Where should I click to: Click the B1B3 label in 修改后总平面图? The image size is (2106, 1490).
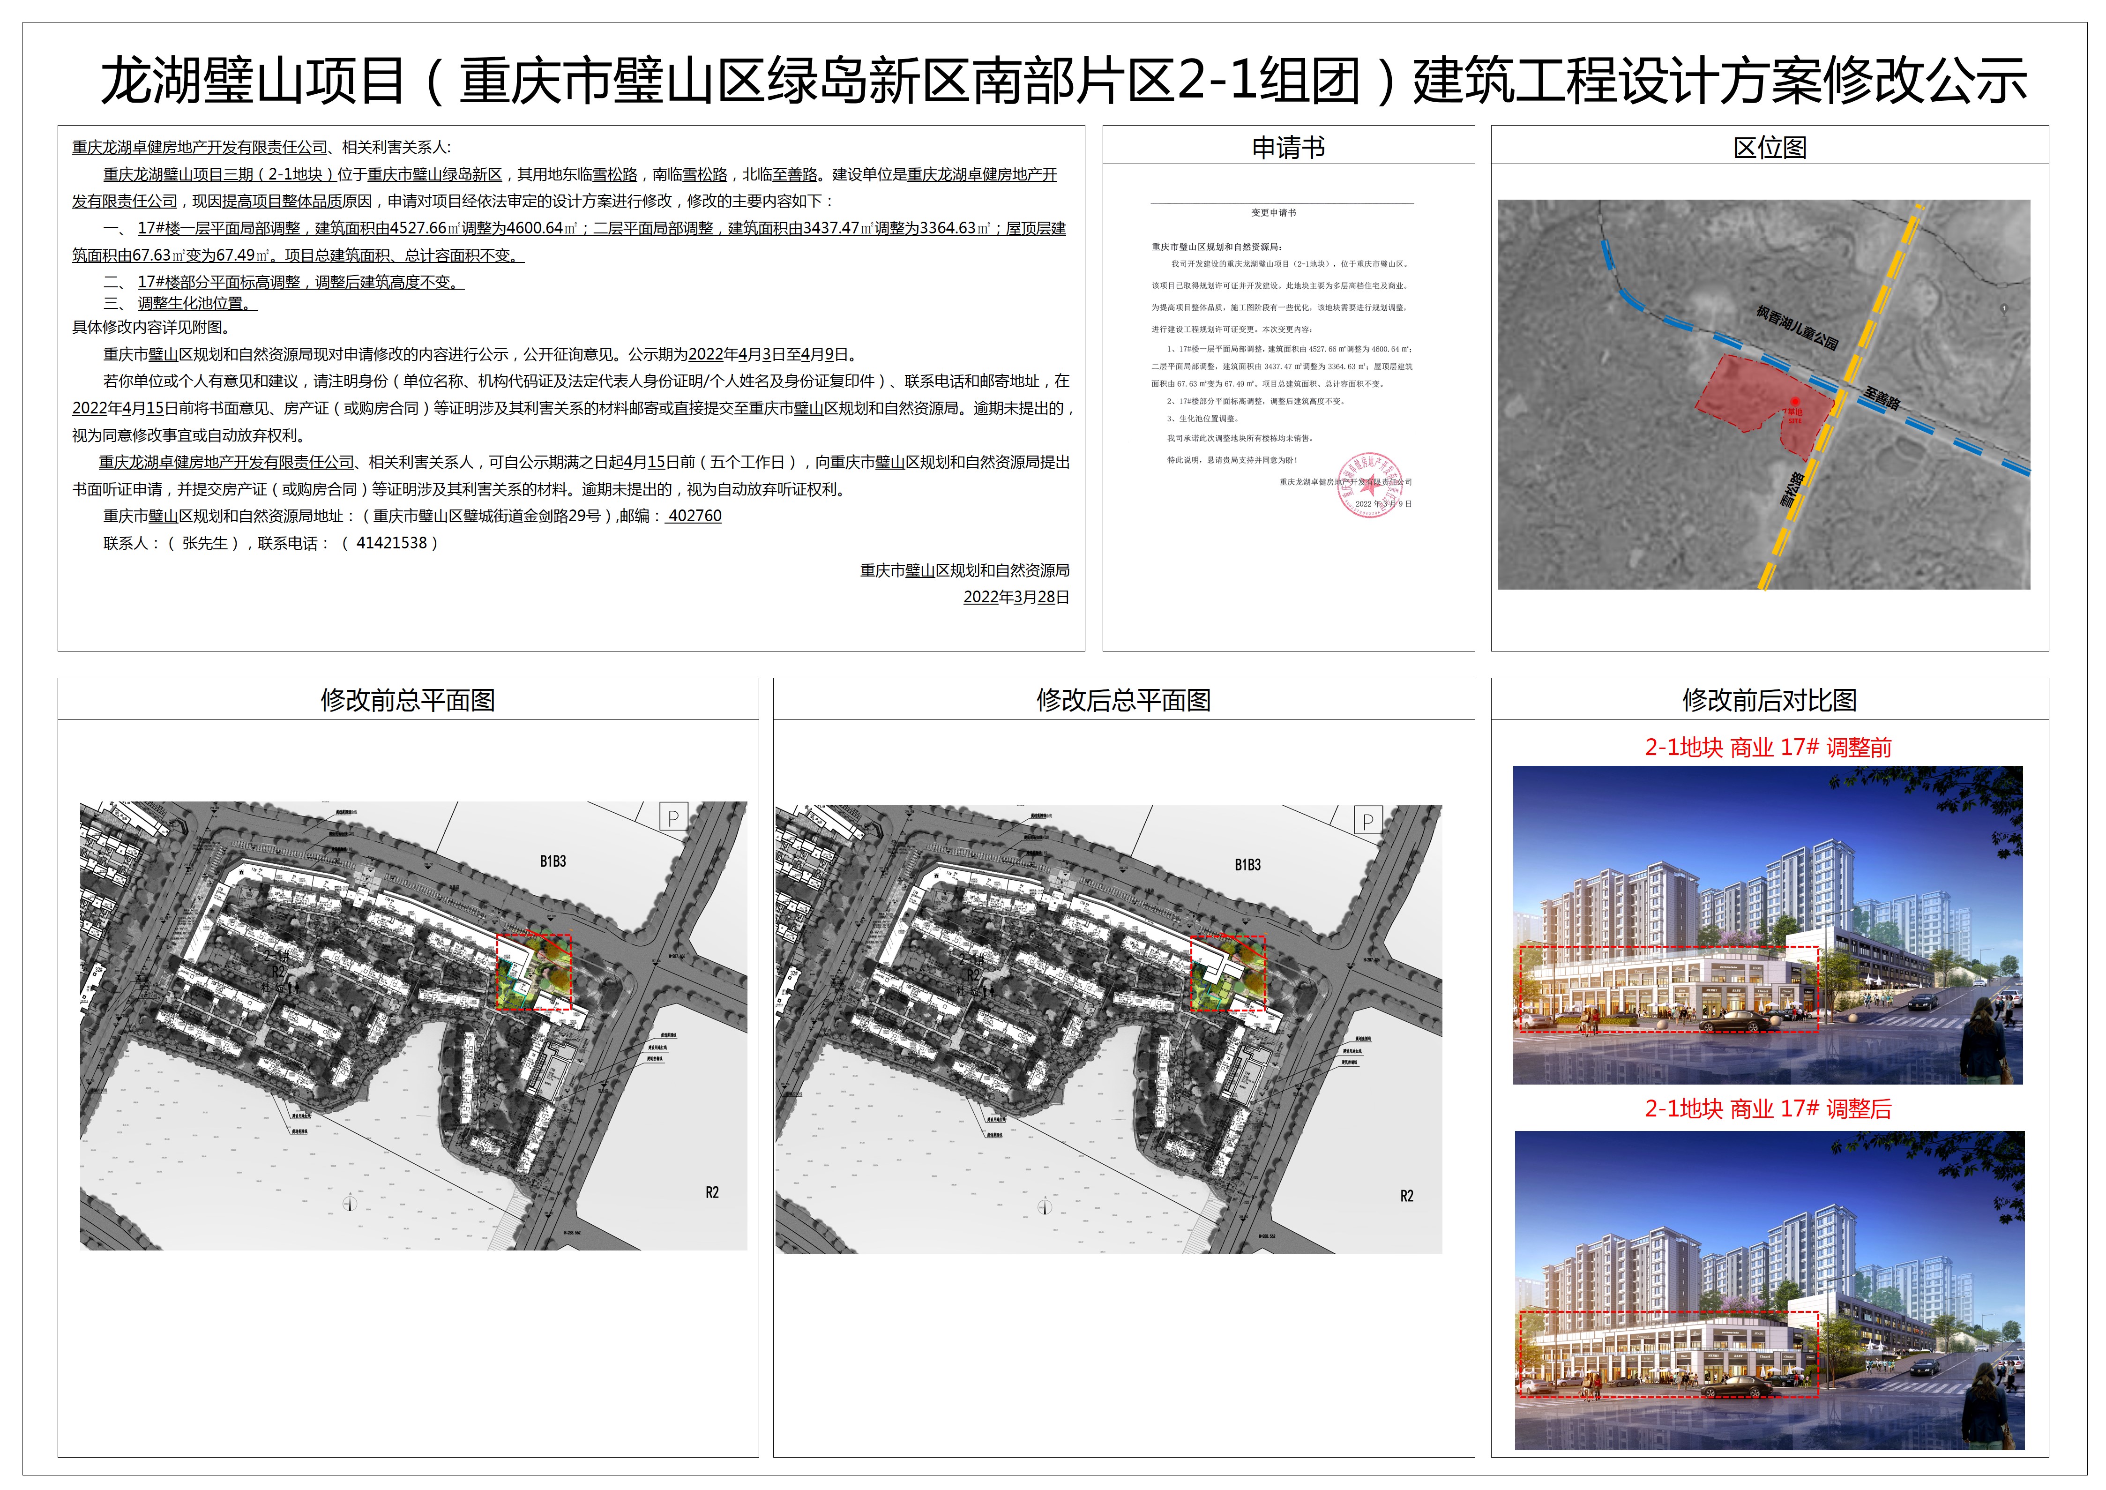click(x=1247, y=864)
